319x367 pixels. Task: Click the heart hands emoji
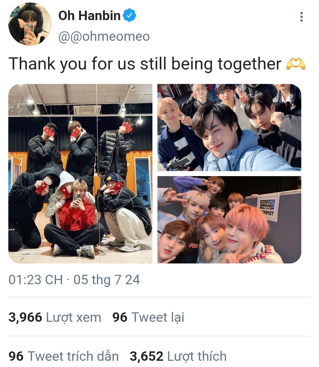coord(296,64)
